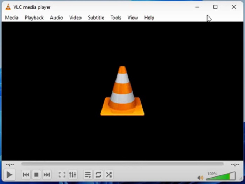Start playback with the Play button
Image resolution: width=245 pixels, height=184 pixels.
point(9,175)
